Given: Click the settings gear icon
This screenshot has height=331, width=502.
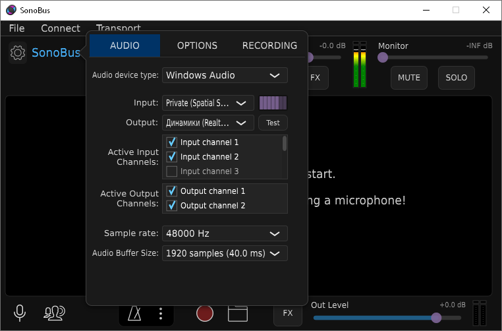Looking at the screenshot, I should 18,53.
